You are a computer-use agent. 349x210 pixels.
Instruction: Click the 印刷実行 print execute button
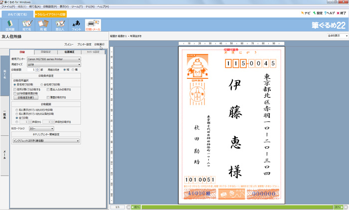tap(100, 44)
